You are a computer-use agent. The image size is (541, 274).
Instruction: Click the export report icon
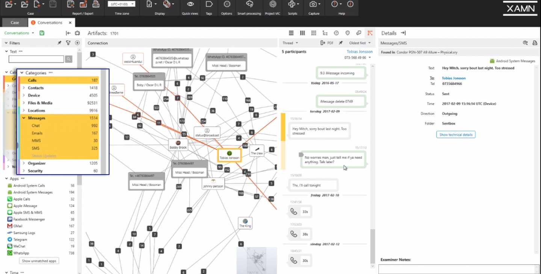(x=83, y=4)
